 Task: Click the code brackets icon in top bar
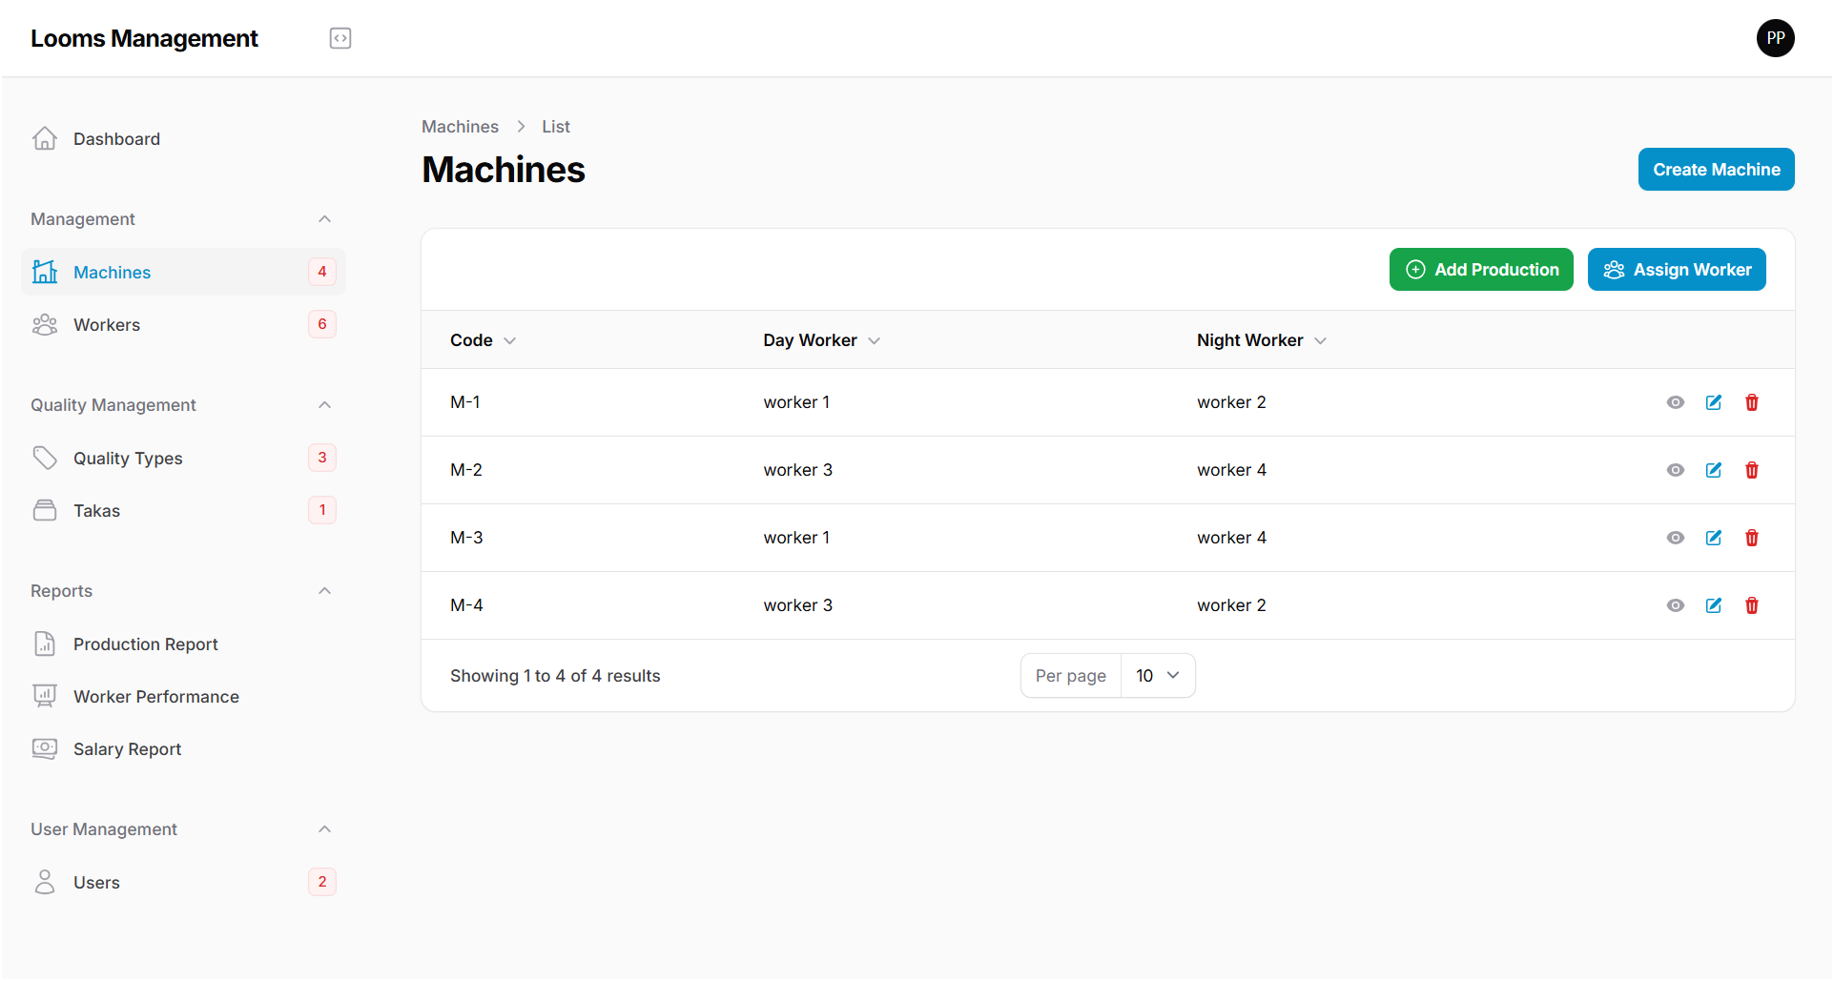click(x=340, y=38)
